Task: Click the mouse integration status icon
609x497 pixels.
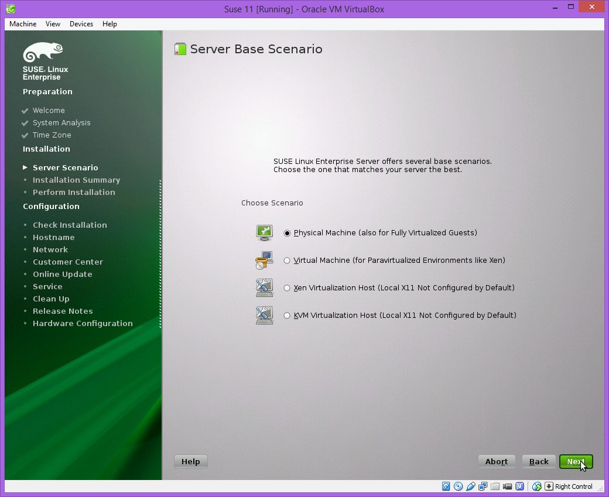Action: point(537,486)
